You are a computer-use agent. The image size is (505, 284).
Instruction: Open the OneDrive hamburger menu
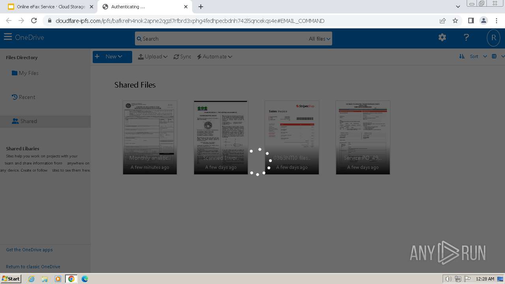pyautogui.click(x=7, y=37)
